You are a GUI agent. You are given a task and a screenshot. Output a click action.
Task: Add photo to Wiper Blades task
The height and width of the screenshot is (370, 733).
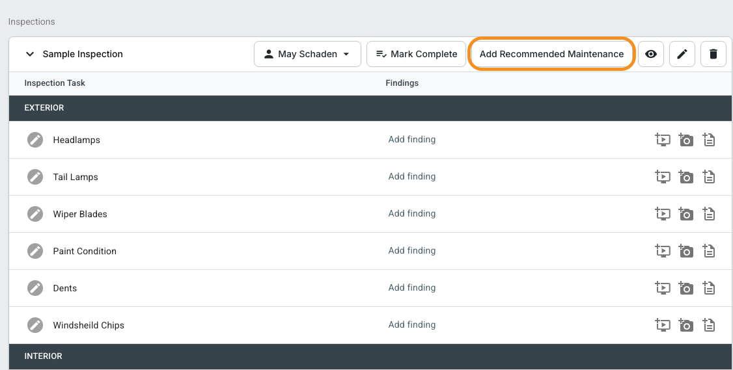point(685,214)
